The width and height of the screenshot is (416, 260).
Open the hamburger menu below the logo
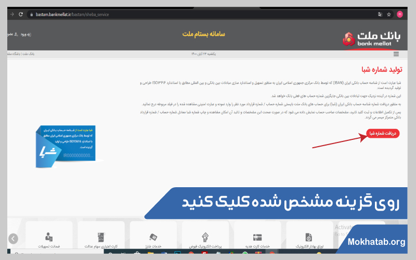[x=396, y=54]
